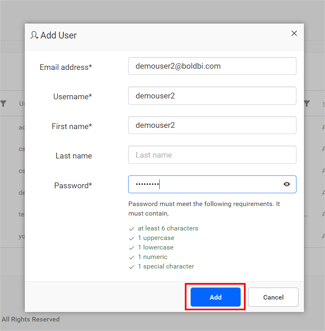
Task: Open the left column filter icon
Action: pyautogui.click(x=3, y=104)
